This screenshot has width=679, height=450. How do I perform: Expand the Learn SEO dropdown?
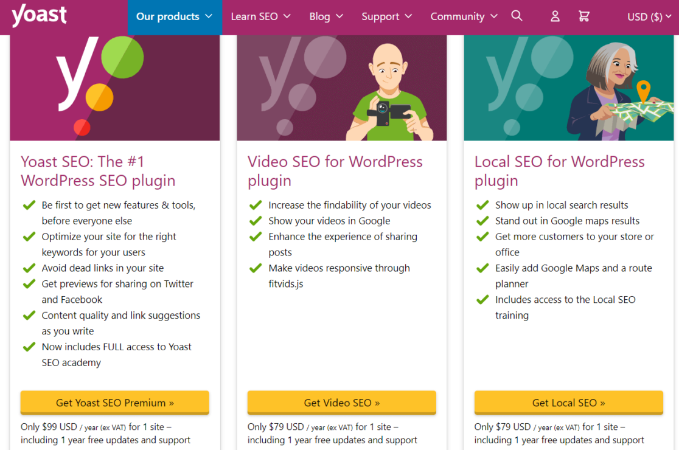[x=260, y=16]
